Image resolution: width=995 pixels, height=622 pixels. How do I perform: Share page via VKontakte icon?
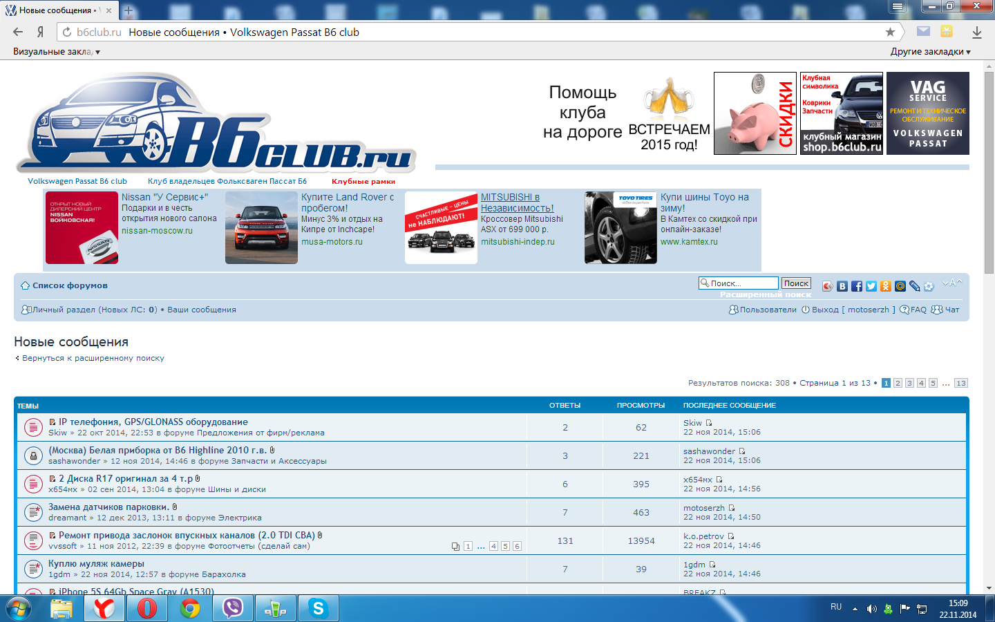[842, 286]
